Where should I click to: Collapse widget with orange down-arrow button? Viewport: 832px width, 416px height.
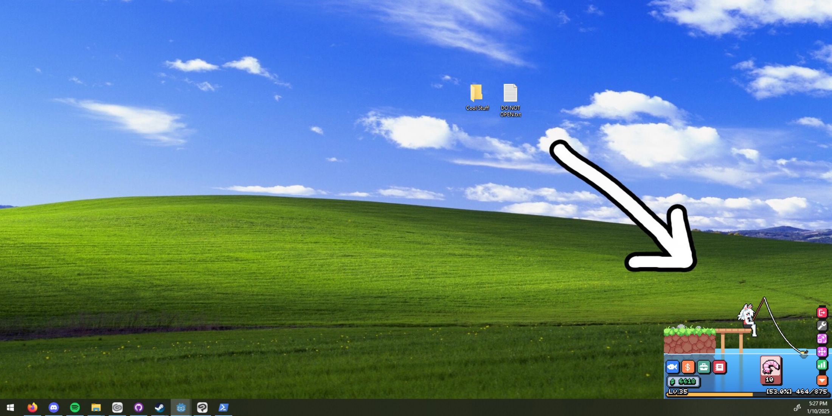pos(822,380)
